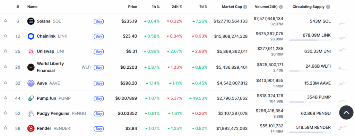Click the scroll-to-top arrow button

click(346, 112)
